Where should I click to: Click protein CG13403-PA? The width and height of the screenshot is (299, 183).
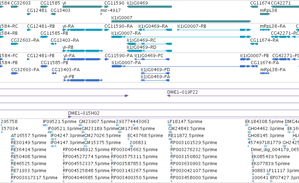click(x=66, y=70)
